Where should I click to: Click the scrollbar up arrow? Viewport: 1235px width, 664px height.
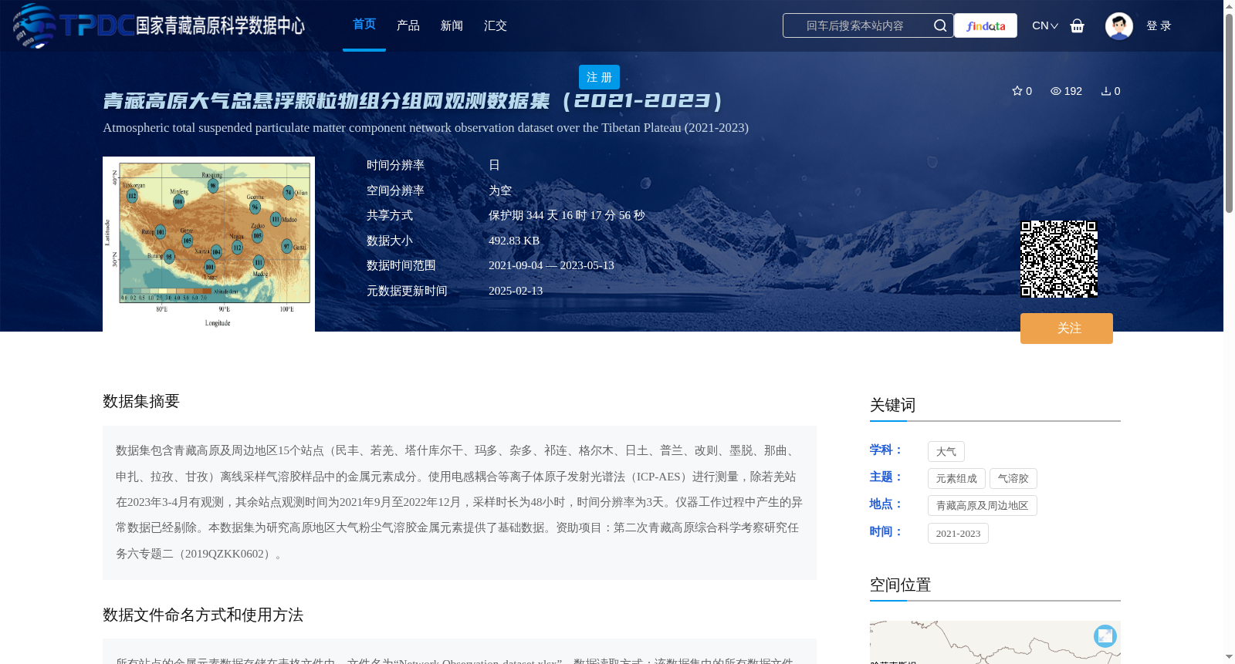[x=1229, y=6]
